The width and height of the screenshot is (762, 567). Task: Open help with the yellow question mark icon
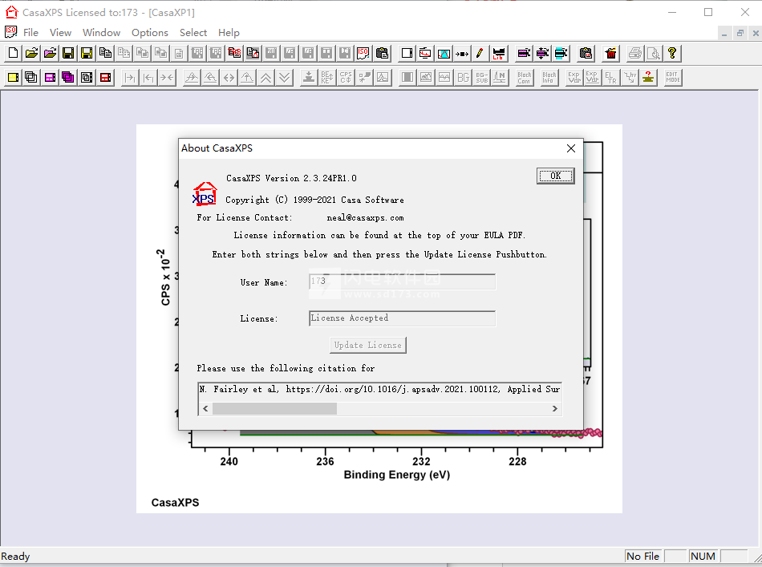(x=672, y=53)
